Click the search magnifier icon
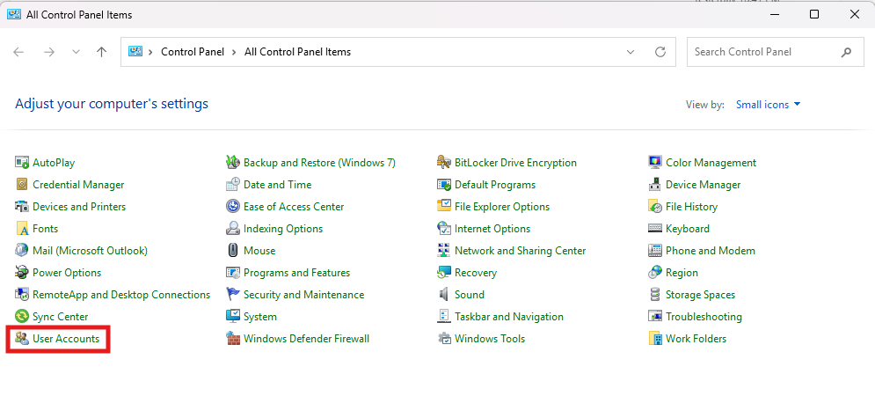Image resolution: width=875 pixels, height=396 pixels. click(846, 52)
